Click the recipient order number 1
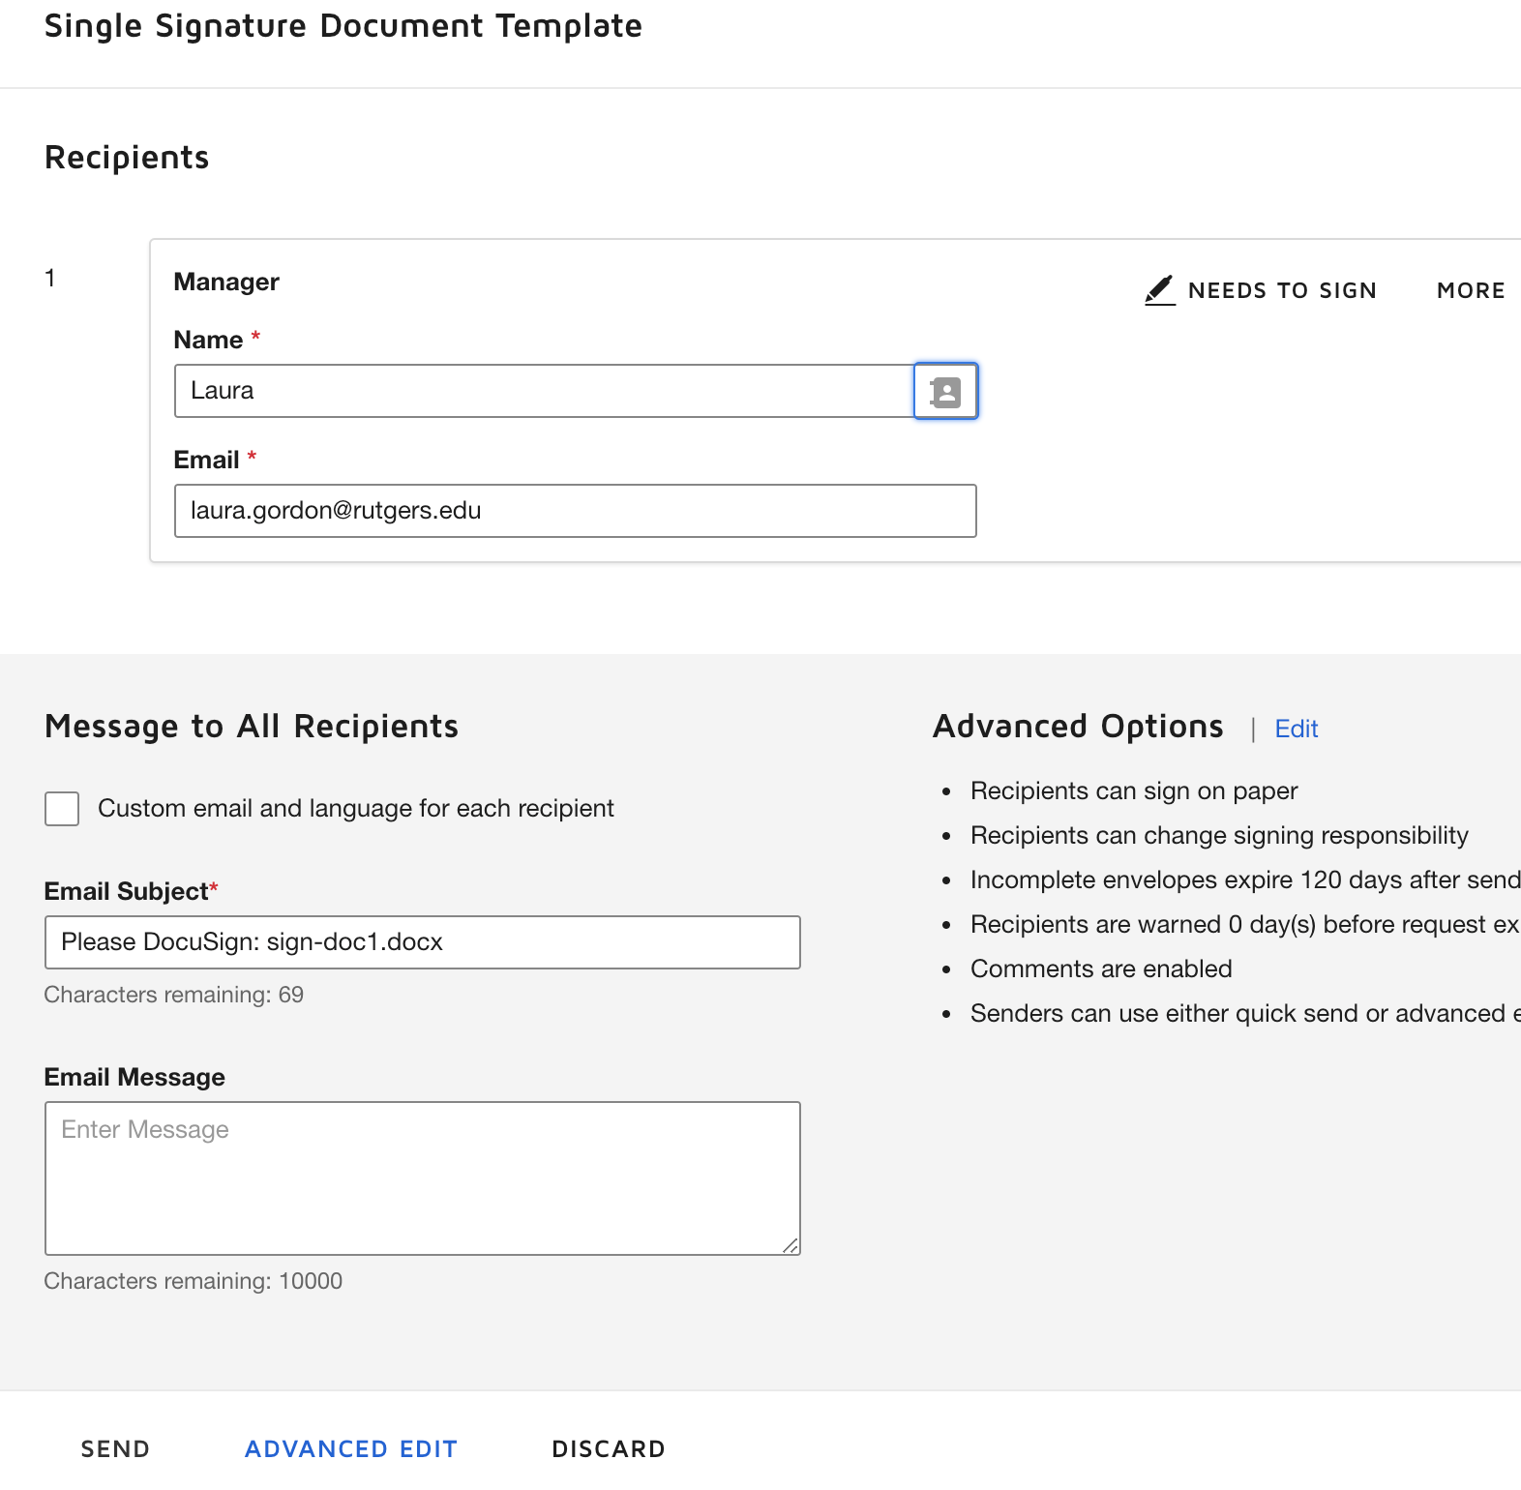 click(50, 279)
